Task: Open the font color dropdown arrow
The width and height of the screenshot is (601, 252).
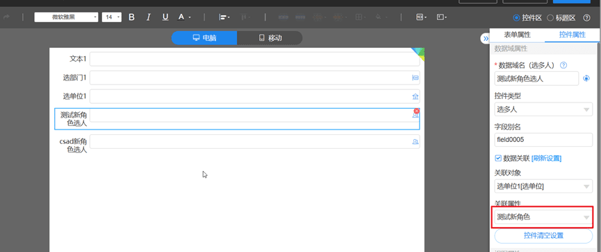Action: [x=190, y=17]
